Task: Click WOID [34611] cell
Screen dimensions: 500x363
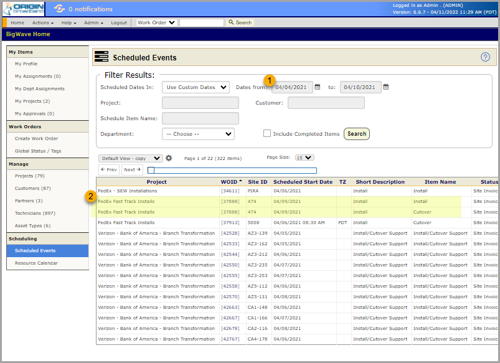Action: [x=230, y=191]
